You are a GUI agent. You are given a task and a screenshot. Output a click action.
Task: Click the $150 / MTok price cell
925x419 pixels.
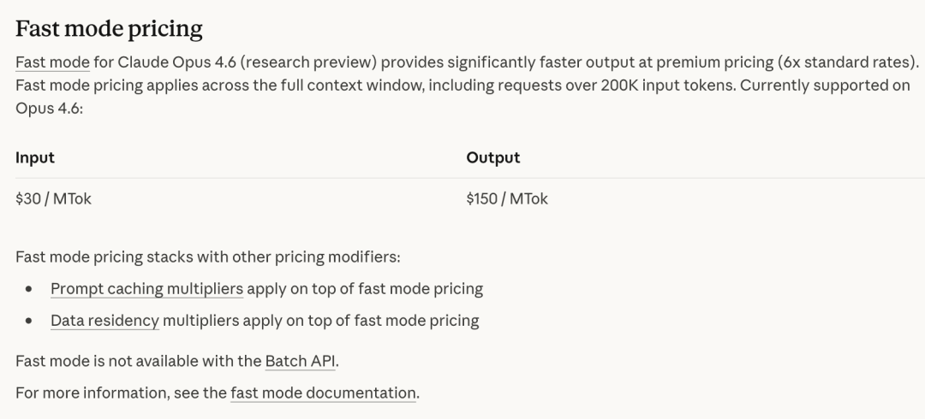pyautogui.click(x=507, y=199)
